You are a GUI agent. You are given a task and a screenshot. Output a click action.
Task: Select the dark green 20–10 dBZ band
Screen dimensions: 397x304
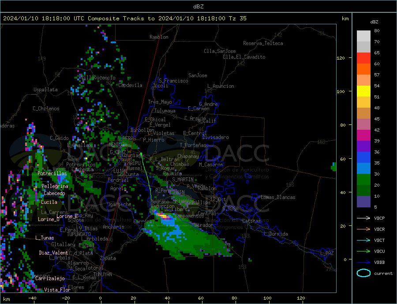(363, 191)
